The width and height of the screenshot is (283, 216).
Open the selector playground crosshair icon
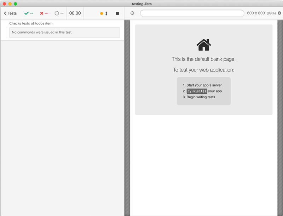coord(132,13)
